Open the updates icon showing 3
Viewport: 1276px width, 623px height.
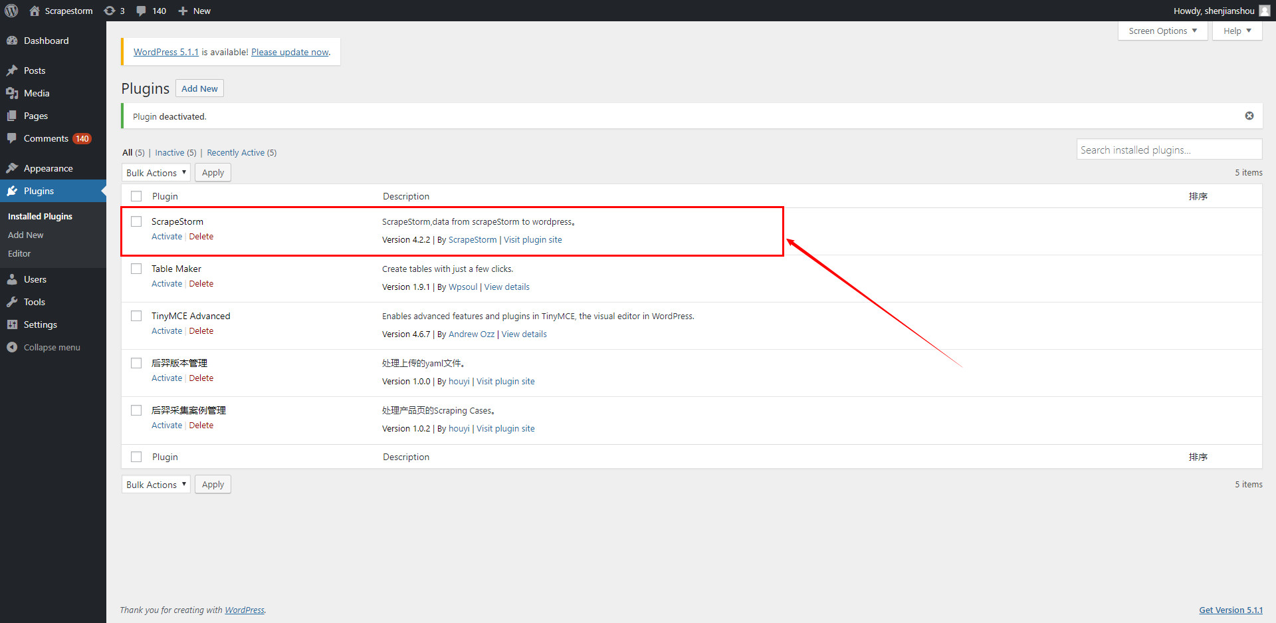click(x=110, y=11)
